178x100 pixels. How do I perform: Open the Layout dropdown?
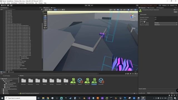pos(173,5)
